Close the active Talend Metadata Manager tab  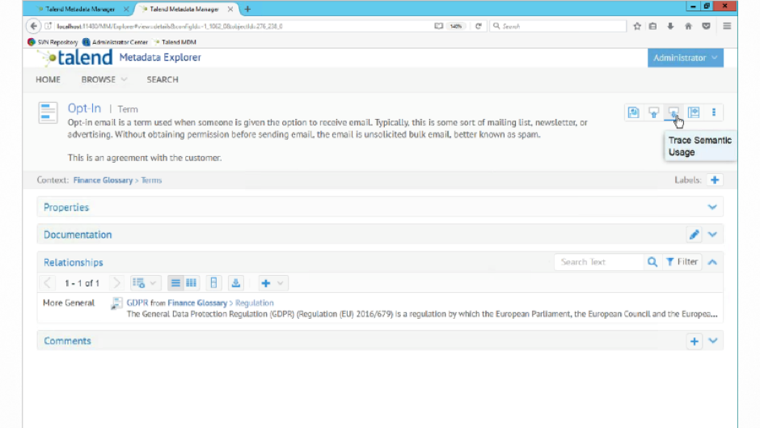230,9
